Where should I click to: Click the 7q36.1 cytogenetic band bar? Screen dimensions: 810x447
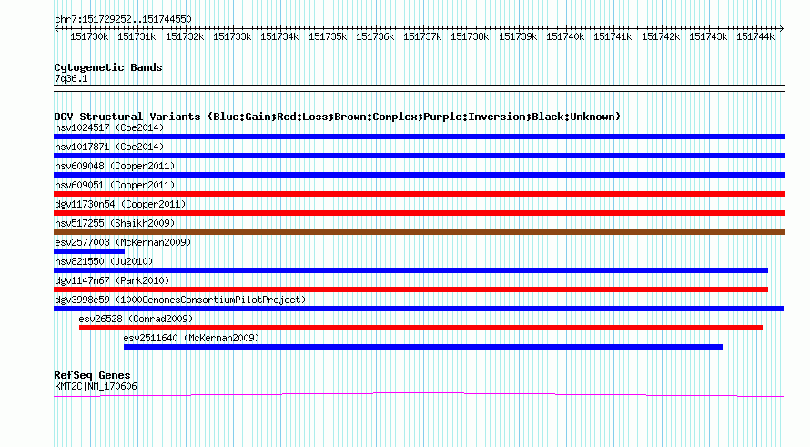(419, 88)
